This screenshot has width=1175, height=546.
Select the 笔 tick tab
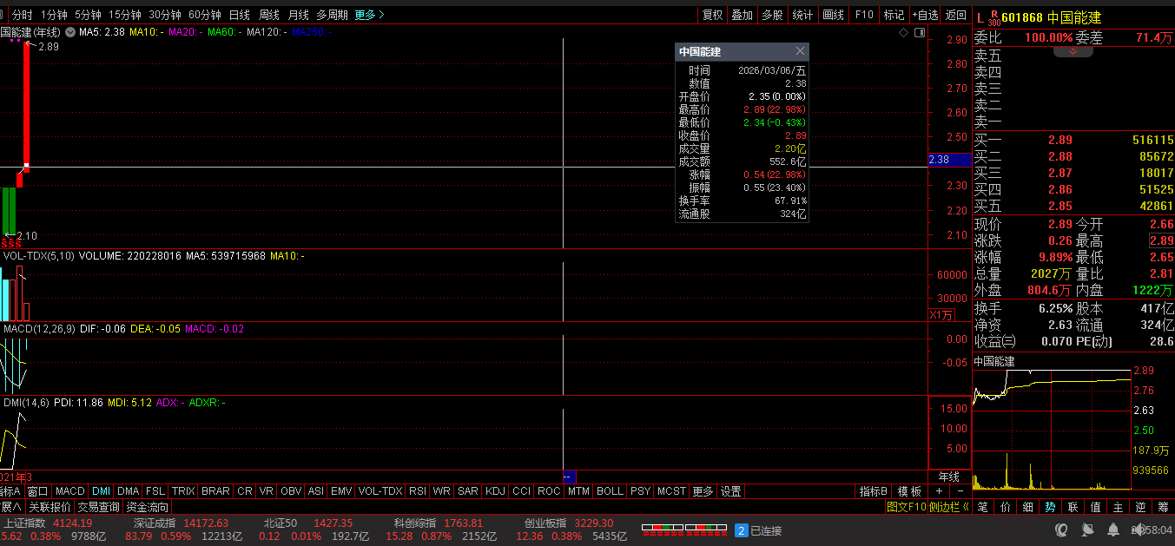point(982,507)
